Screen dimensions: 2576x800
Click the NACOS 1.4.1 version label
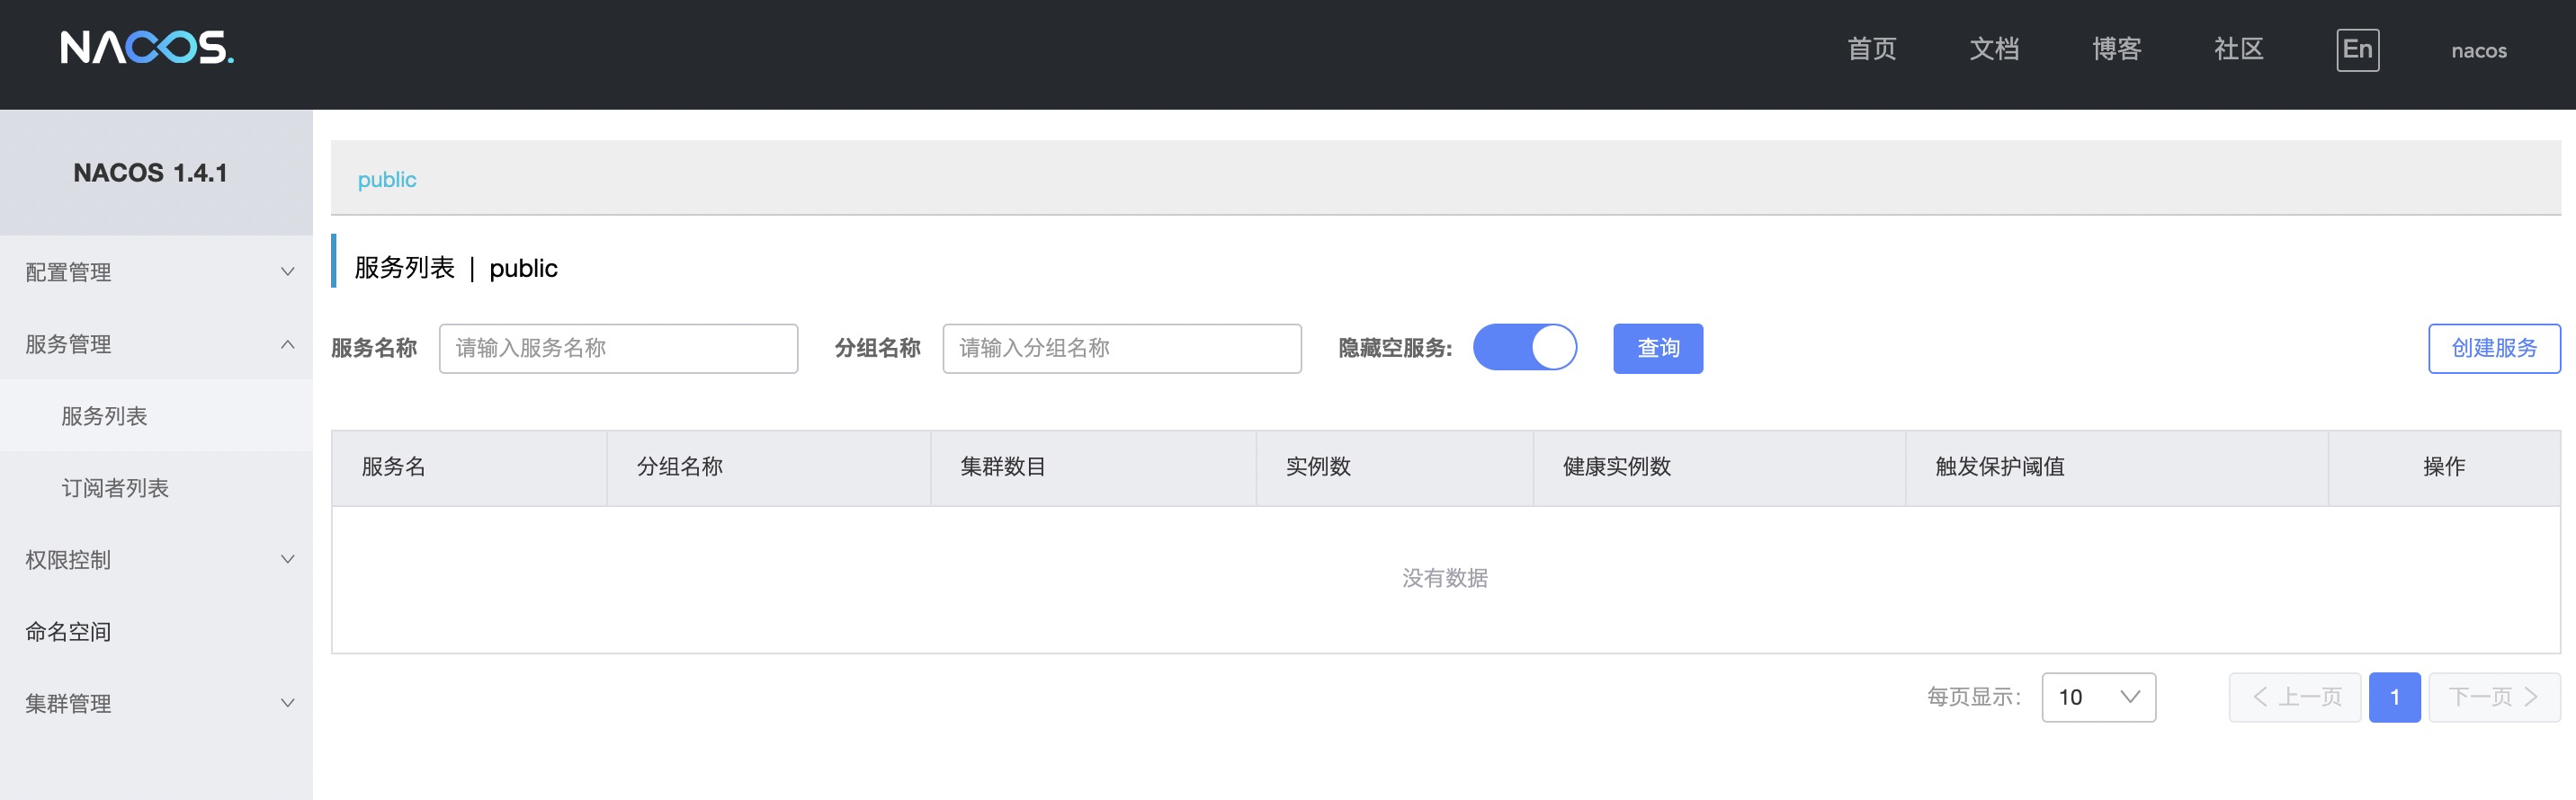(x=150, y=173)
